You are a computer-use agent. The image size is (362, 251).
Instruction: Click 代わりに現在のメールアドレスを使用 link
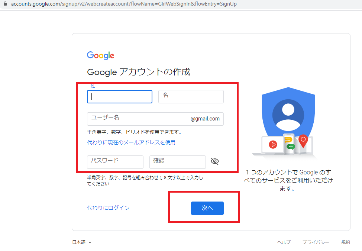coord(131,142)
